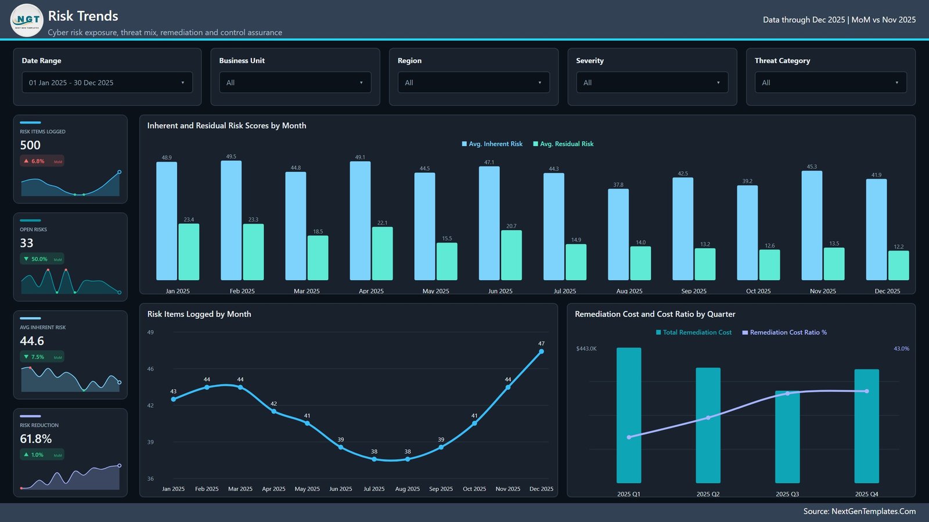Toggle the Total Remediation Cost legend swatch
Image resolution: width=929 pixels, height=522 pixels.
point(658,332)
